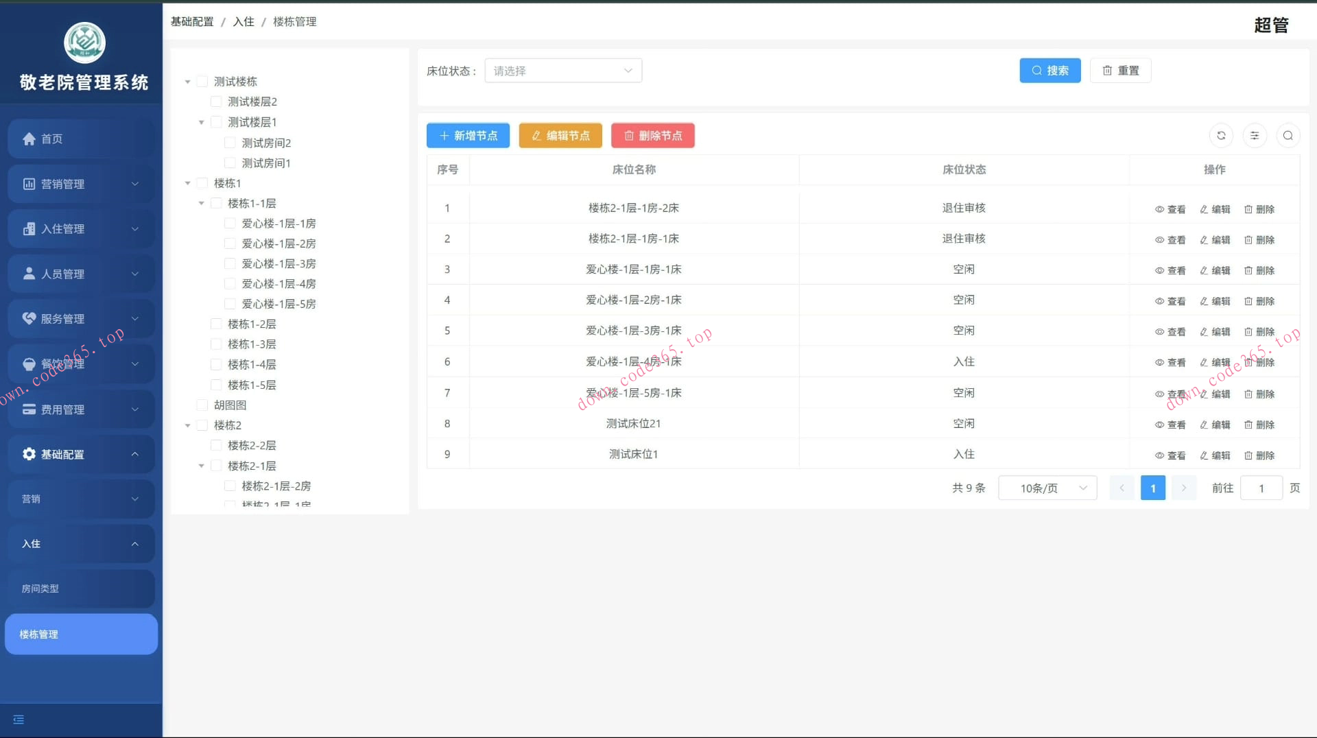Click the gear icon beside 基础配置
The height and width of the screenshot is (738, 1317).
click(x=28, y=454)
